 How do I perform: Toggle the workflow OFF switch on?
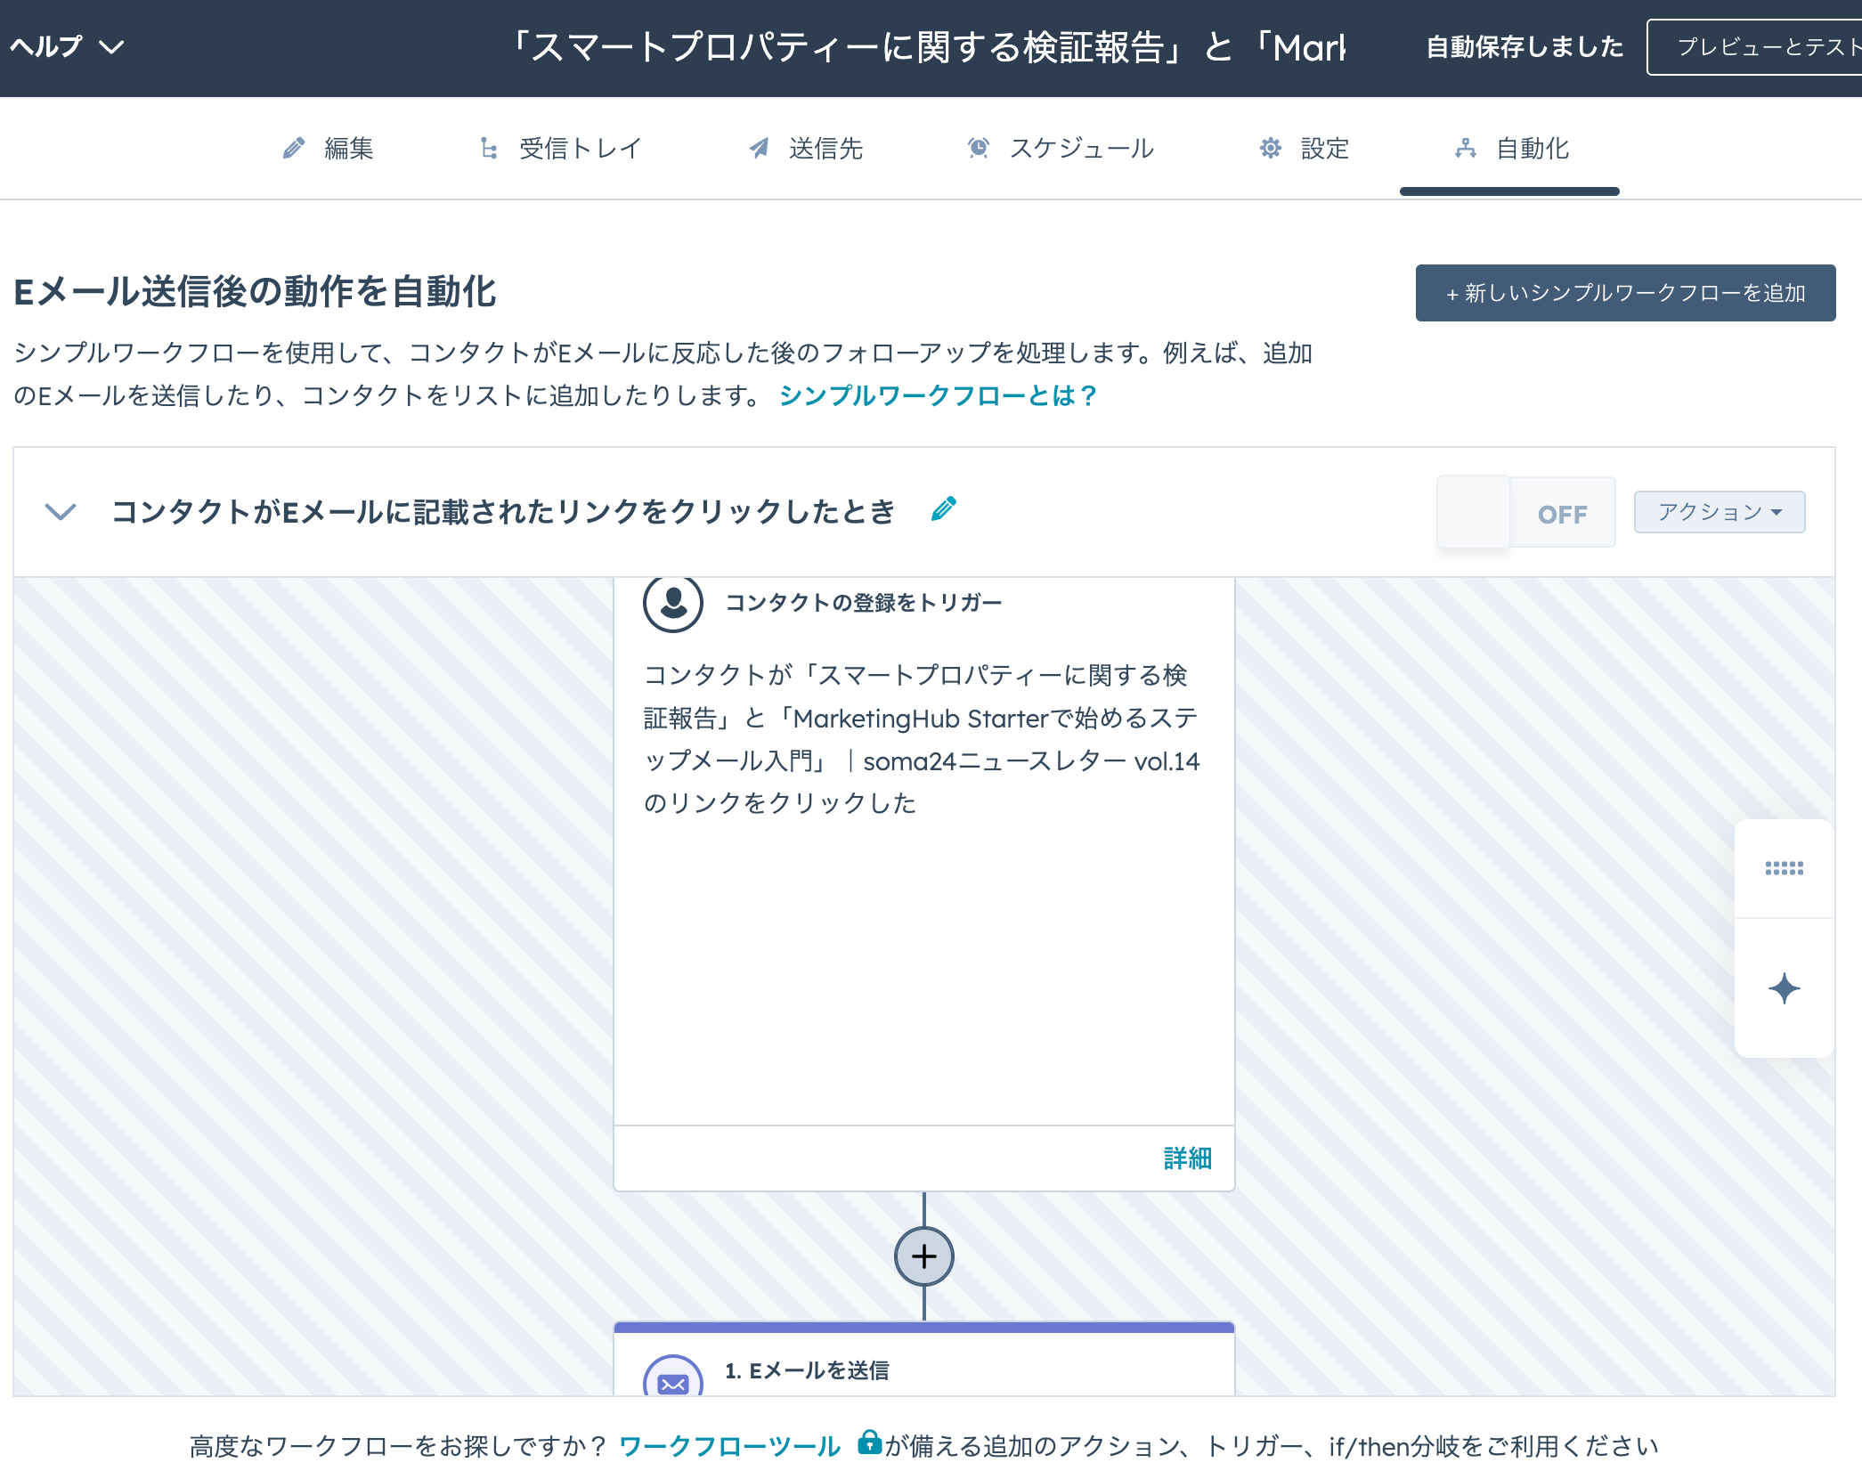1525,513
